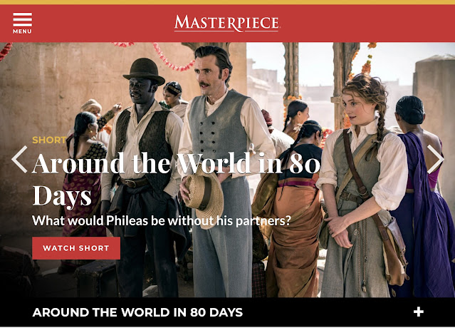Image resolution: width=455 pixels, height=328 pixels.
Task: Advance carousel with right chevron arrow
Action: pyautogui.click(x=435, y=160)
